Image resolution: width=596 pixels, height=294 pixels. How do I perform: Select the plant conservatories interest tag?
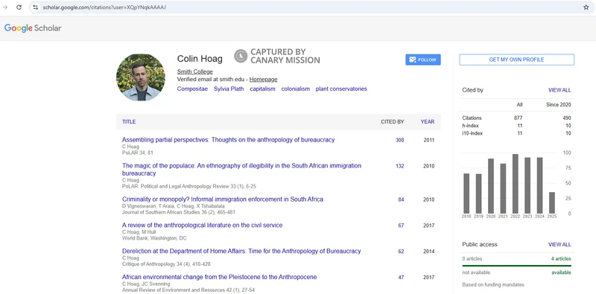[341, 89]
